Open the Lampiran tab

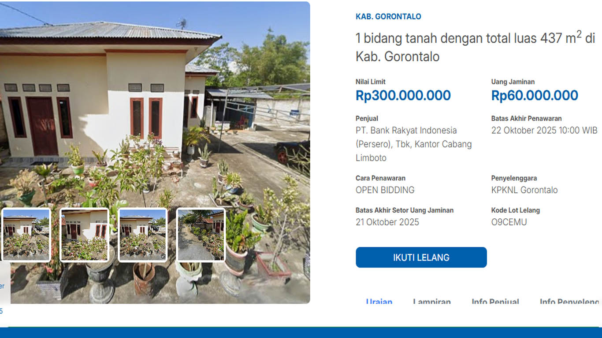[431, 302]
